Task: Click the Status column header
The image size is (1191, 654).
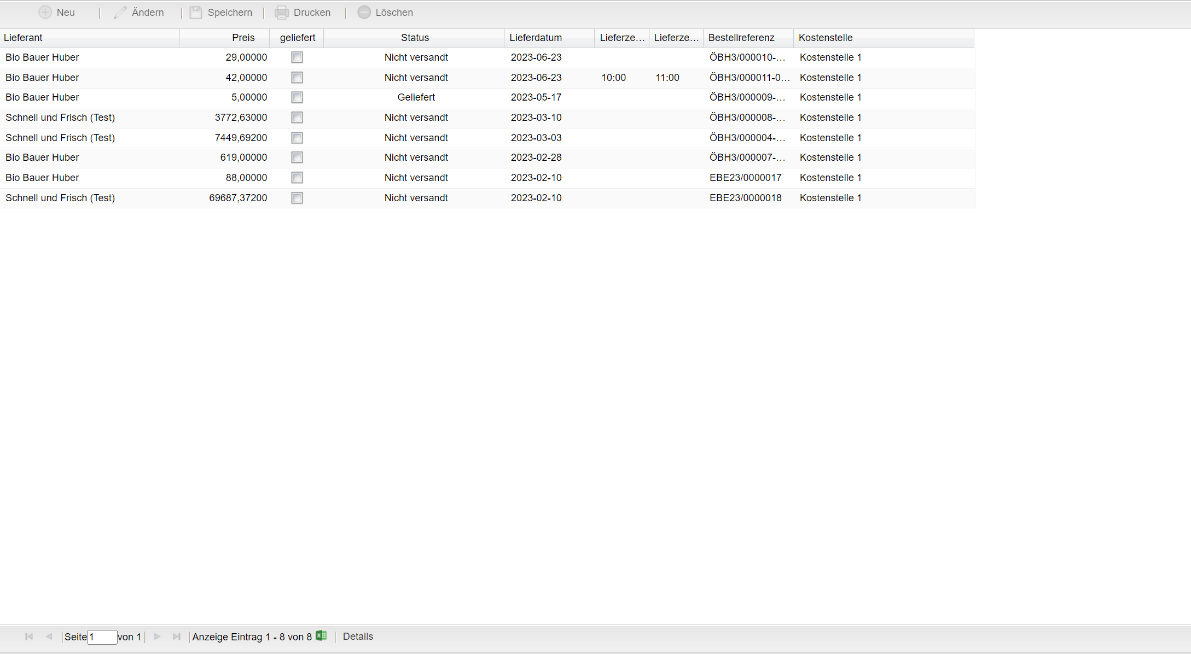Action: click(414, 38)
